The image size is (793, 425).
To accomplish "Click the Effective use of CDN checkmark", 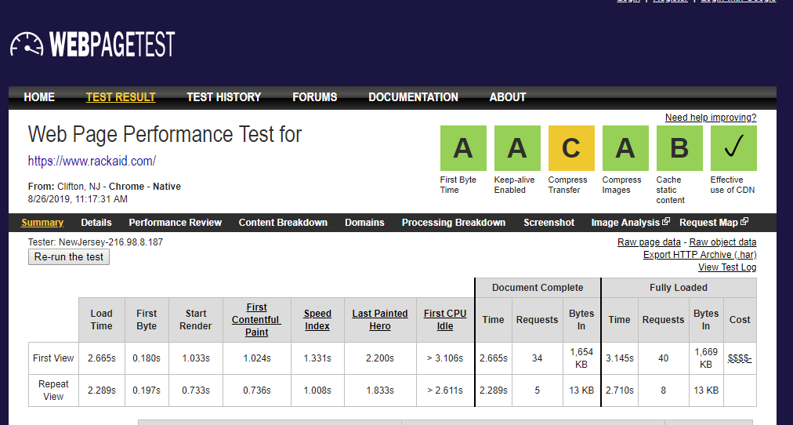I will [x=733, y=148].
